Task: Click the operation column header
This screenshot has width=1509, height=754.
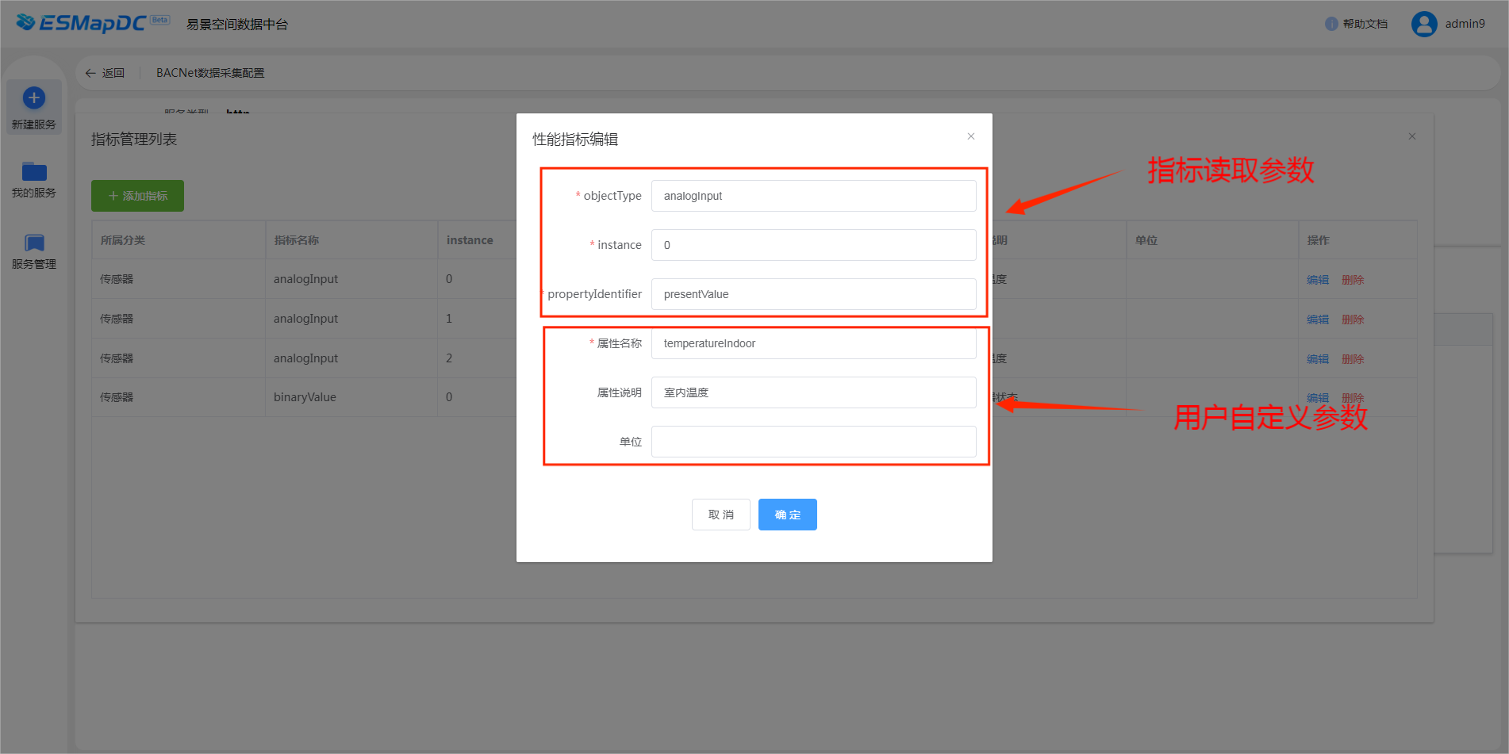Action: click(1319, 240)
